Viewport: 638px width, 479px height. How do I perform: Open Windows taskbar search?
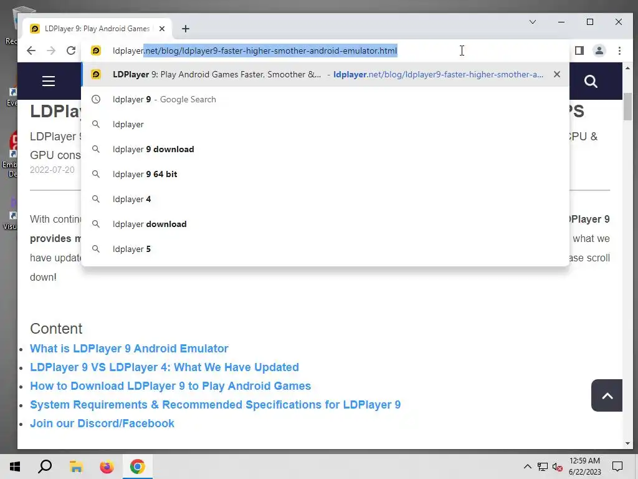45,467
